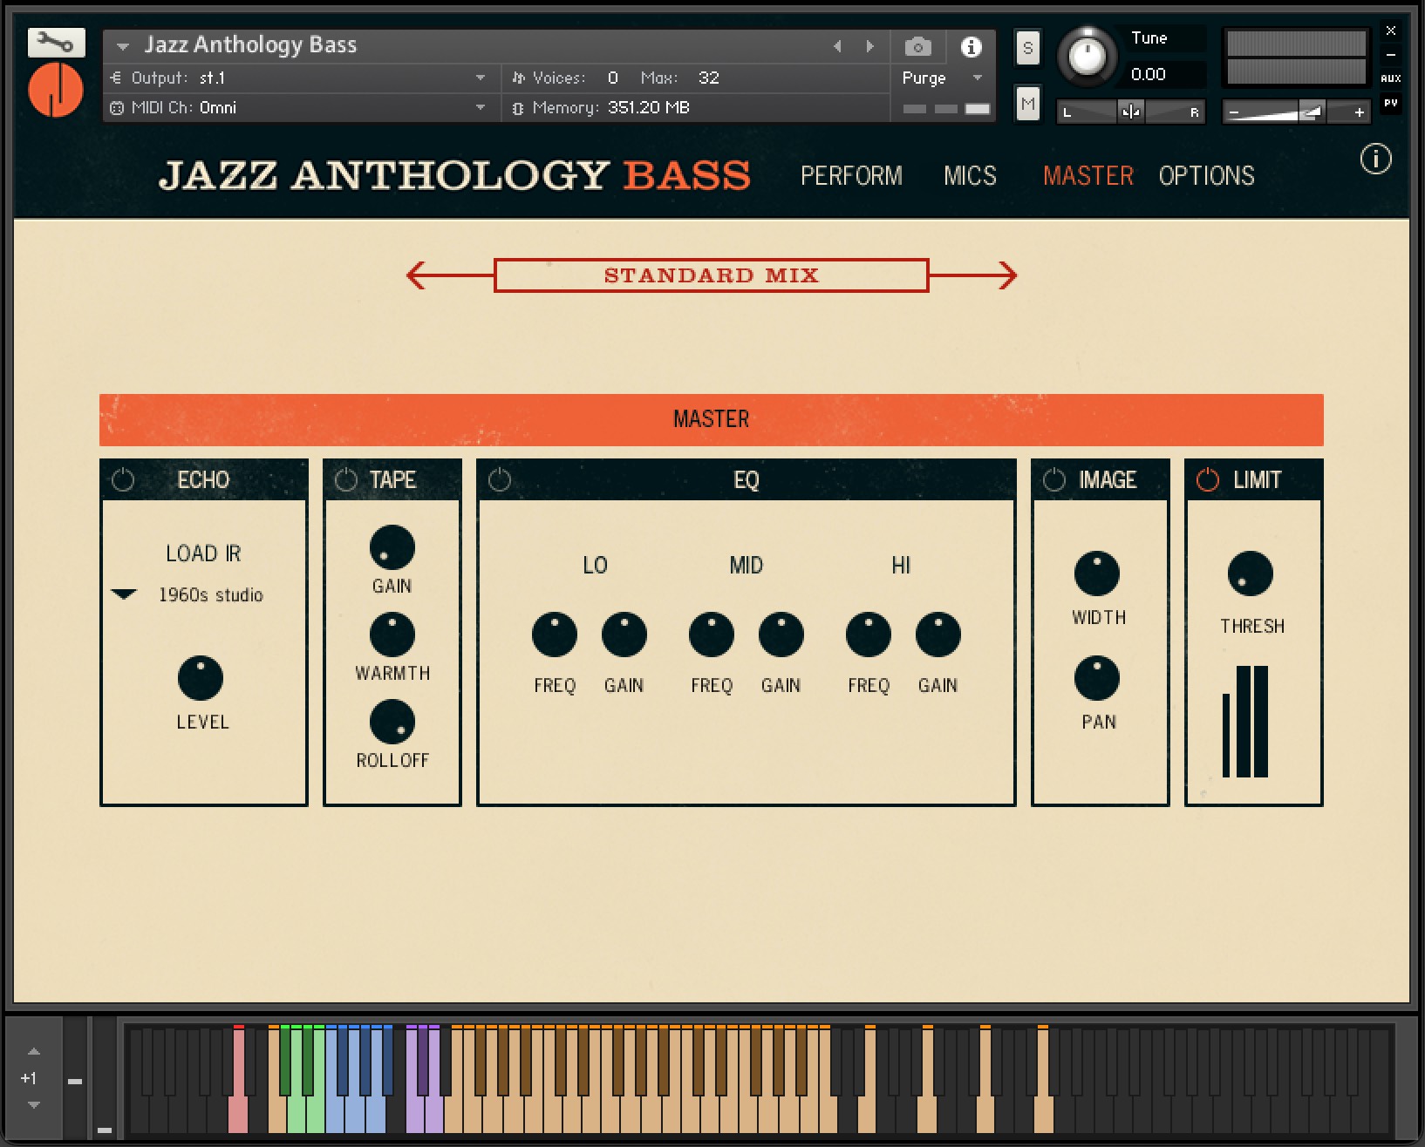Open instrument help via circled info icon top right

[x=1376, y=160]
